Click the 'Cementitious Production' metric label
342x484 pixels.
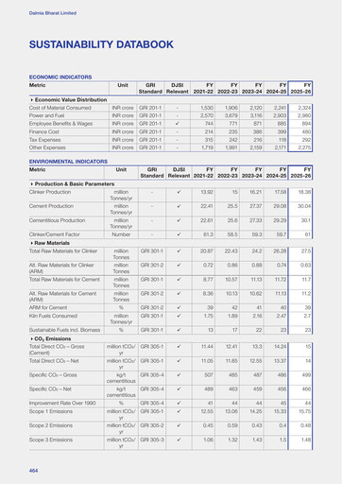tap(57, 220)
